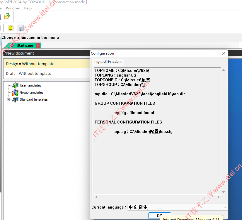The width and height of the screenshot is (242, 220).
Task: Click the TopSolid logo on Start page tab
Action: tap(12, 45)
